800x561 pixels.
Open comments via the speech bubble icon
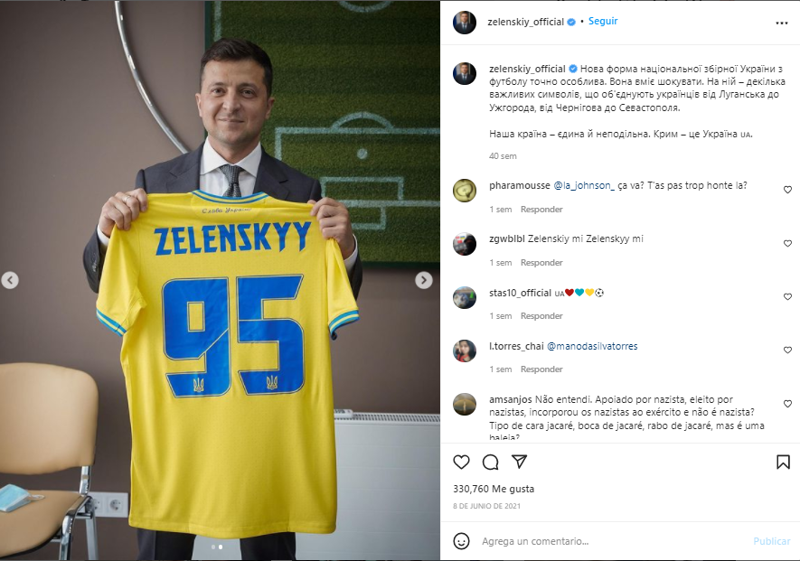click(x=490, y=462)
